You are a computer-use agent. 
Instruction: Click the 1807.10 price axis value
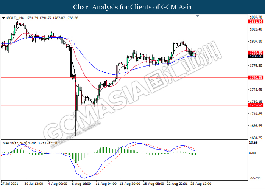point(257,41)
